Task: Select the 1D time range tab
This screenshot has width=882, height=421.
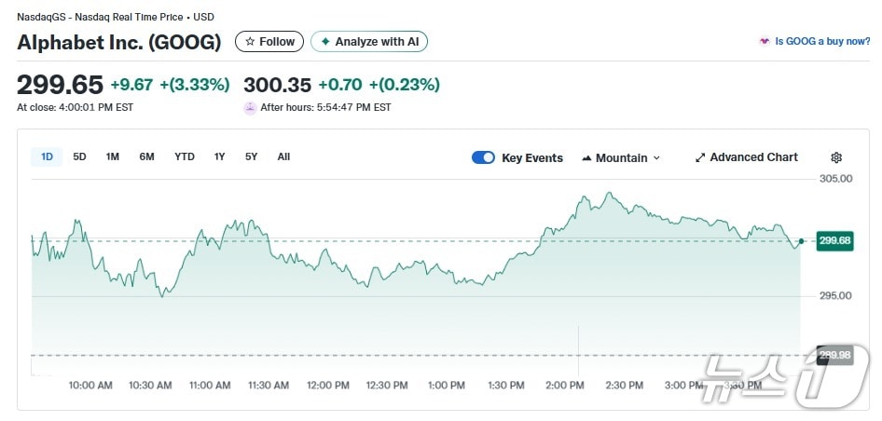Action: [48, 156]
